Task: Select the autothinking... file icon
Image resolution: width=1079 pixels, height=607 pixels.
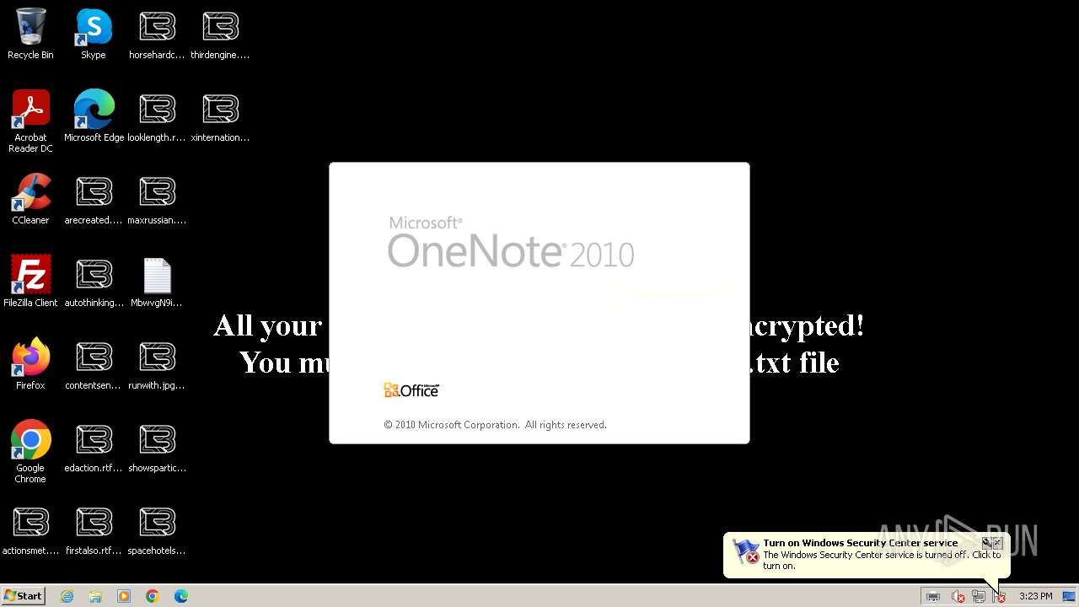Action: pyautogui.click(x=94, y=282)
